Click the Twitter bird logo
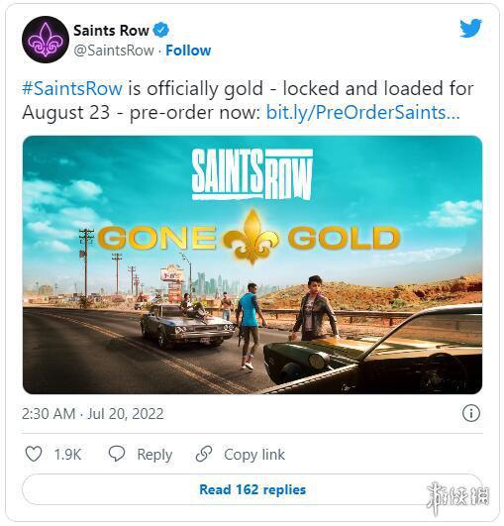 [470, 29]
